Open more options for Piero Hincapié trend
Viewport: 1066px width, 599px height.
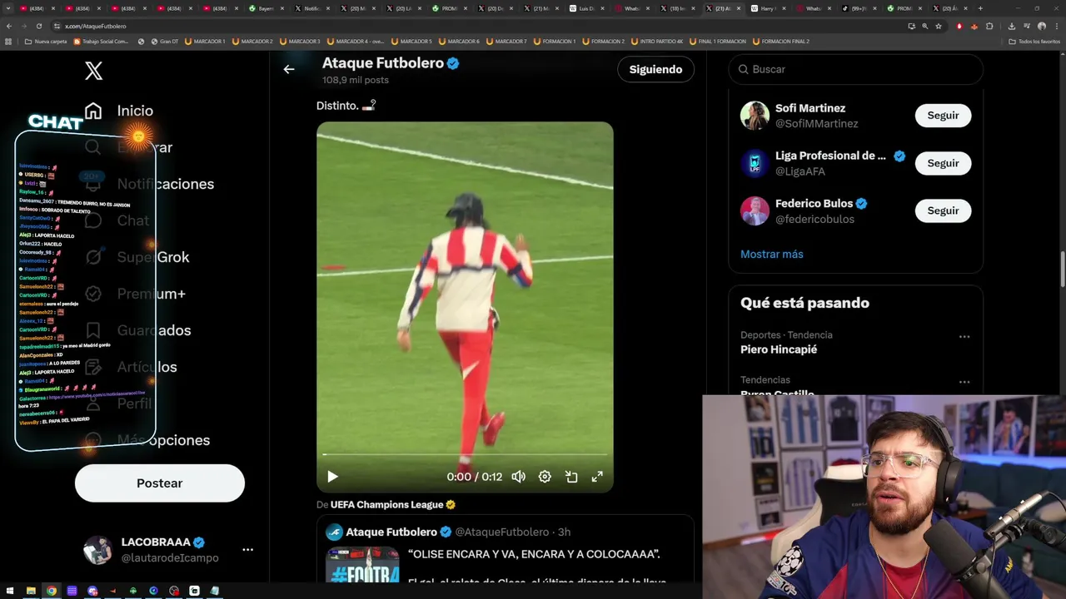point(964,337)
